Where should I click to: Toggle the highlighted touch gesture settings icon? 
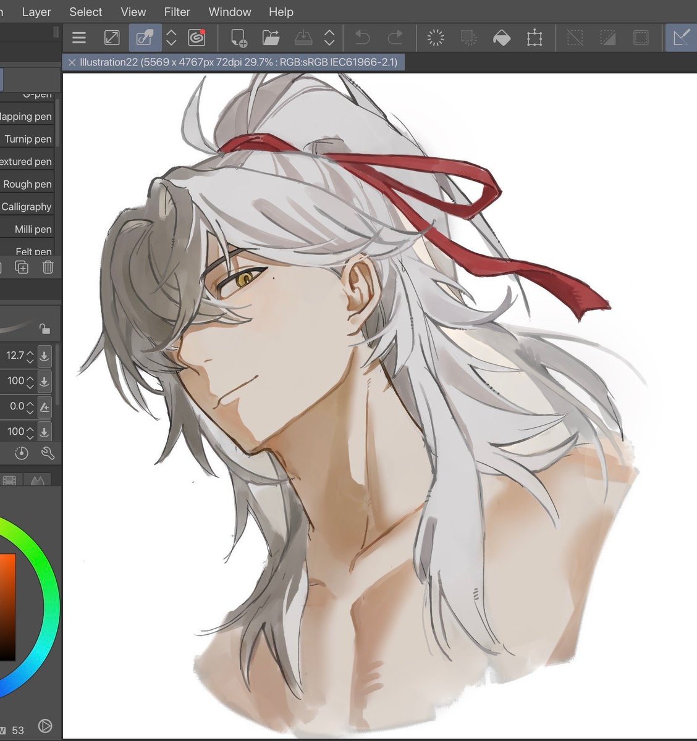pos(145,38)
